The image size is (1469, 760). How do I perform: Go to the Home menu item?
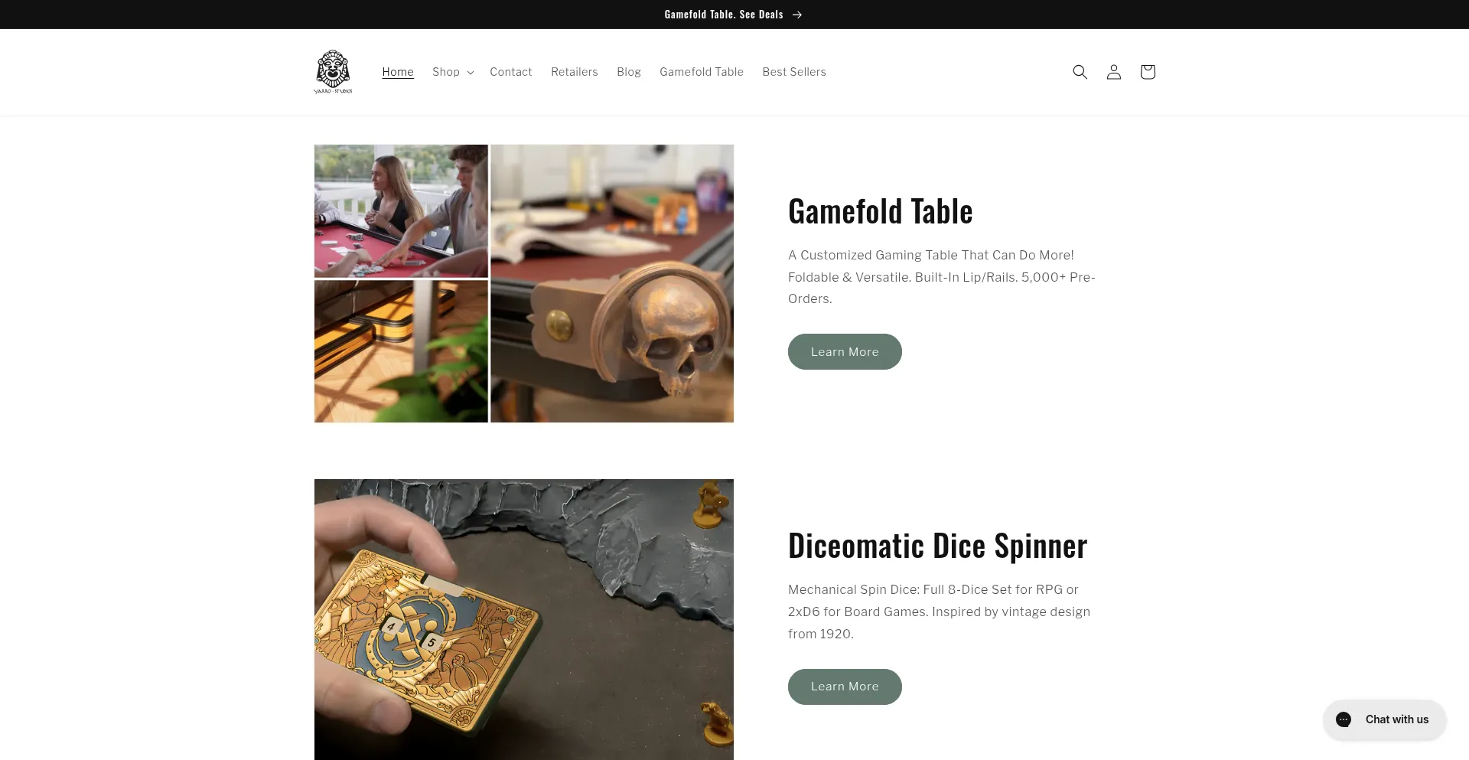[398, 72]
